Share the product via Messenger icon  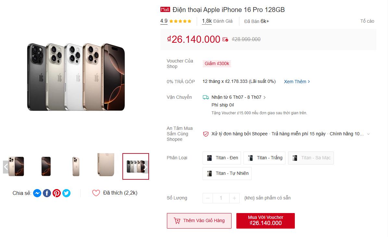point(37,193)
